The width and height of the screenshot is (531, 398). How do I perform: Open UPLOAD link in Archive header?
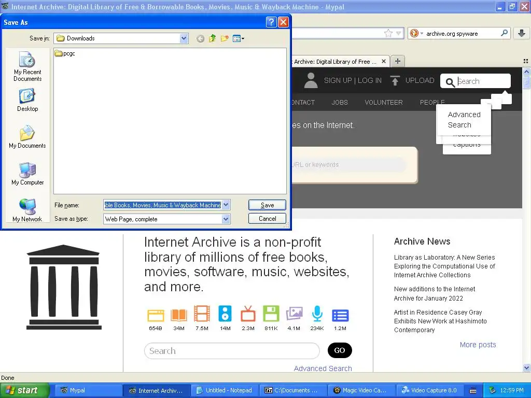(420, 80)
